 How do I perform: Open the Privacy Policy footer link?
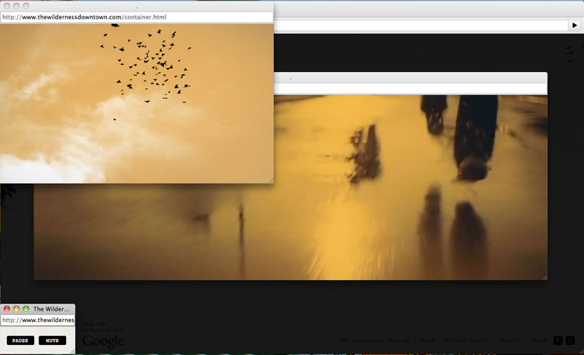[x=466, y=341]
